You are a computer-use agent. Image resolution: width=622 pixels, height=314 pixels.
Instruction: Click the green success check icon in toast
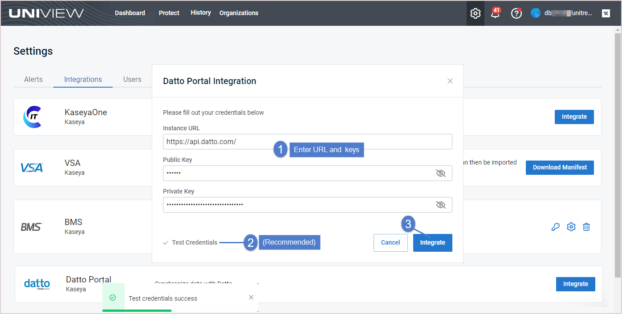click(113, 298)
